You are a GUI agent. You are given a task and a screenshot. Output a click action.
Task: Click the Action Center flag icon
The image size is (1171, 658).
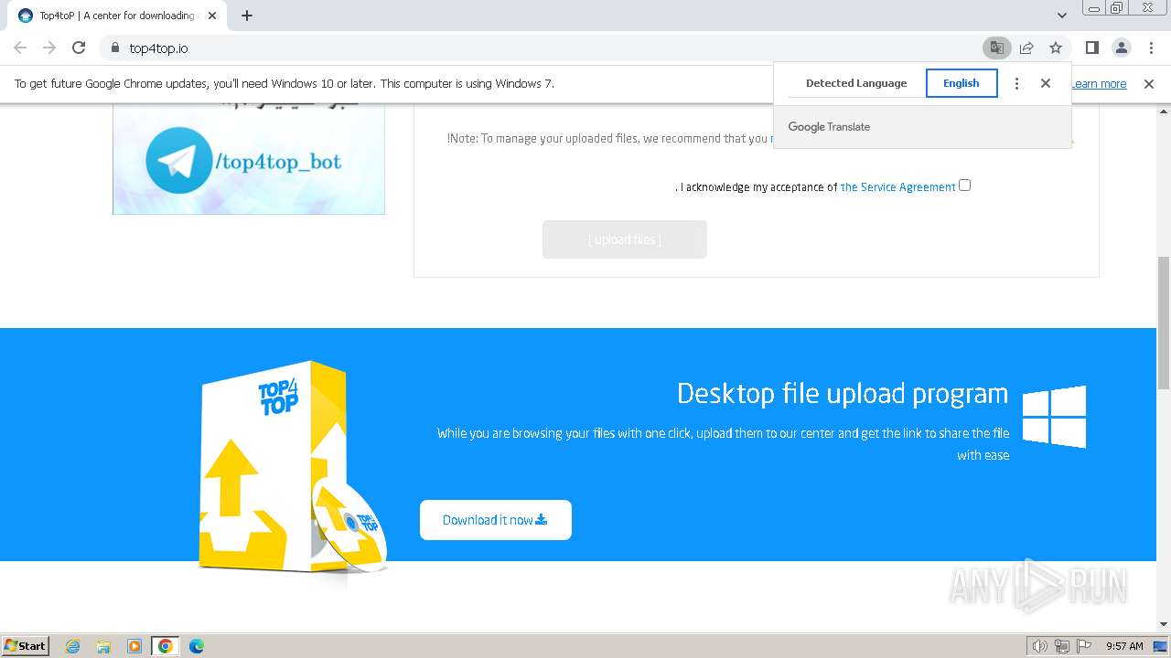point(1083,646)
